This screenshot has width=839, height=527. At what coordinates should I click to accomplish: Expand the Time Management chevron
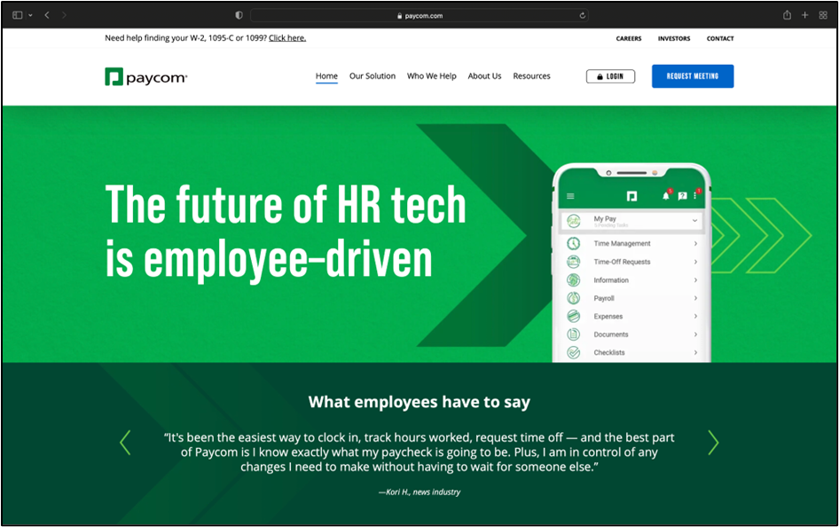click(695, 243)
